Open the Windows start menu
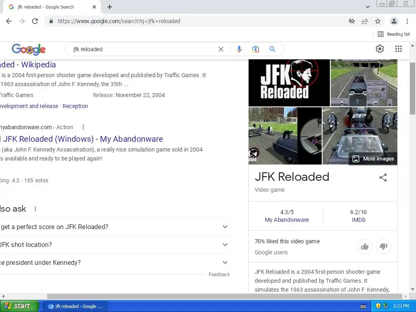This screenshot has height=312, width=416. pos(19,306)
